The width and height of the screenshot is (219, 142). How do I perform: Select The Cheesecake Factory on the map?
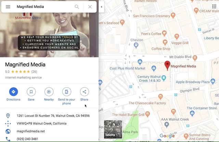(x=147, y=103)
